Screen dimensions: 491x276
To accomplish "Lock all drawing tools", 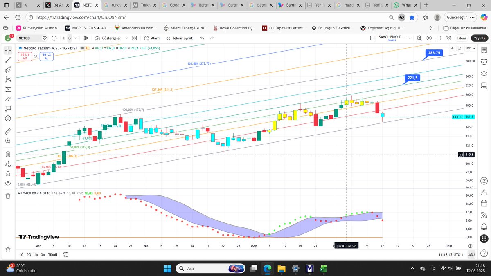I will [8, 174].
